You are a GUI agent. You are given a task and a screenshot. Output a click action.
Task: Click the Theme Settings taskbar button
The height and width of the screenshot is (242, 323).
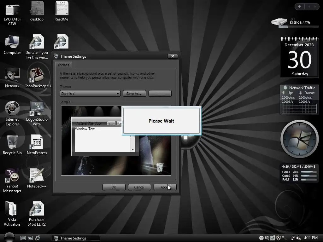(76, 238)
